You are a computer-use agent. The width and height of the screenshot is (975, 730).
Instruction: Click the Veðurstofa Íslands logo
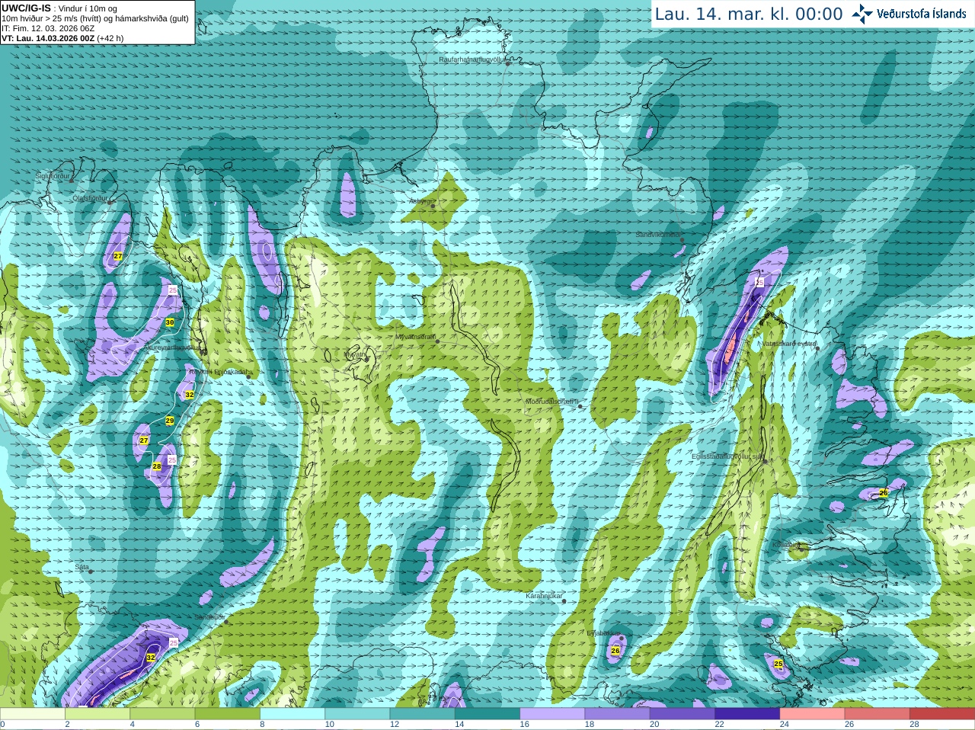[908, 14]
